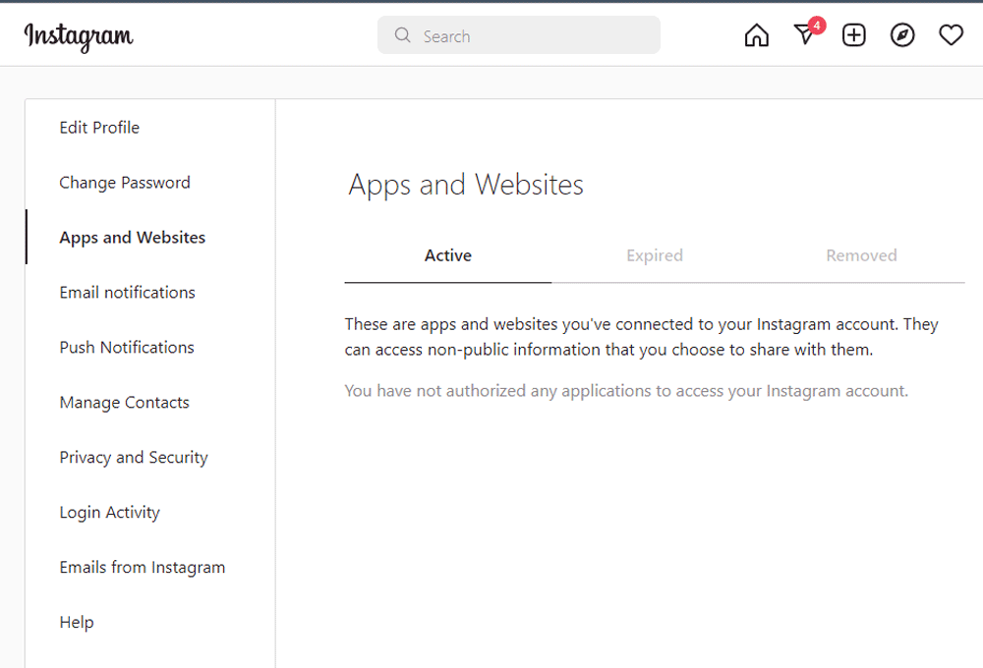The height and width of the screenshot is (668, 983).
Task: Switch to the Removed tab
Action: click(x=861, y=255)
